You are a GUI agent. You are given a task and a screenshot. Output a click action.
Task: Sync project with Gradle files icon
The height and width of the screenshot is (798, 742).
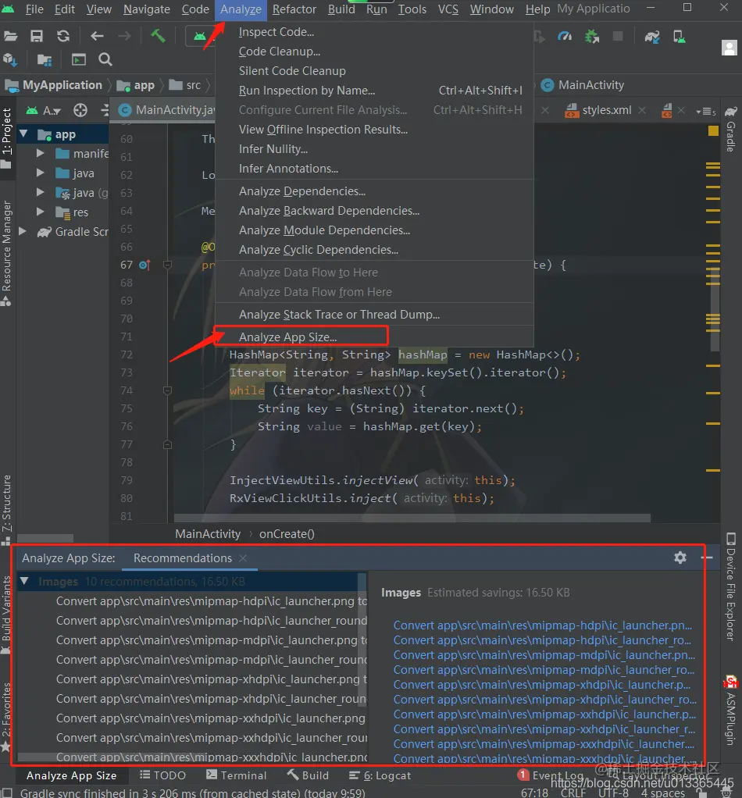(652, 36)
